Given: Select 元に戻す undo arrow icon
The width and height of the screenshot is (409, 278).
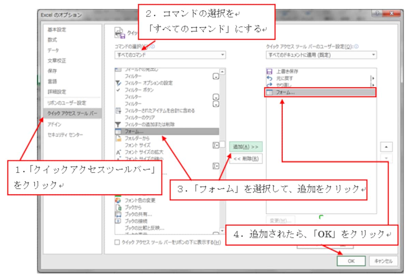Looking at the screenshot, I should (x=270, y=79).
